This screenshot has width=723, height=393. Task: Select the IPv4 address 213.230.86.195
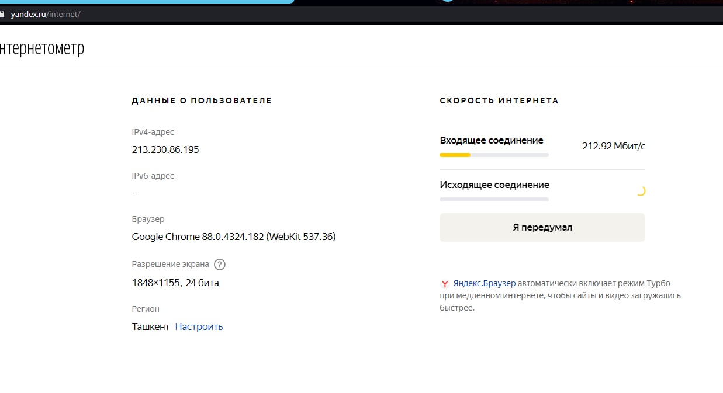[165, 150]
